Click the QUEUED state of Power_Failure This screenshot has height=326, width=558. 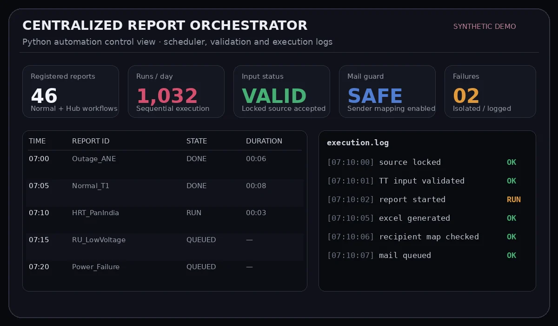[201, 267]
